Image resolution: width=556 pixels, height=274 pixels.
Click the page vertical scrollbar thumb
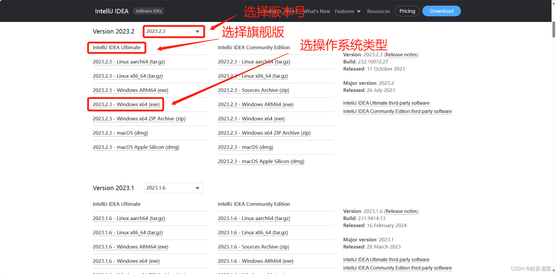pos(554,30)
